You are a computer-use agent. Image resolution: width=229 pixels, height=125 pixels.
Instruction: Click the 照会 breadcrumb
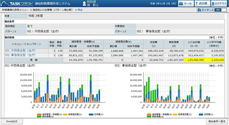(80, 10)
